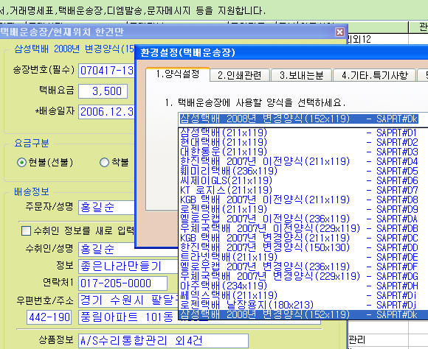Click the 송장번호(필수) input field
Image resolution: width=428 pixels, height=349 pixels.
tap(106, 71)
